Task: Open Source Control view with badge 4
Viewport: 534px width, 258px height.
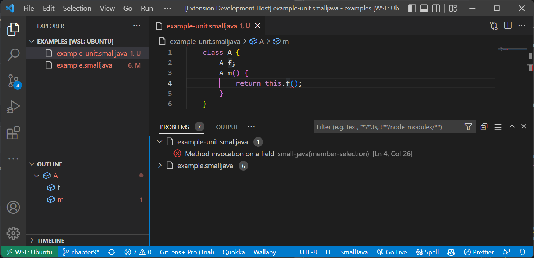Action: coord(14,81)
